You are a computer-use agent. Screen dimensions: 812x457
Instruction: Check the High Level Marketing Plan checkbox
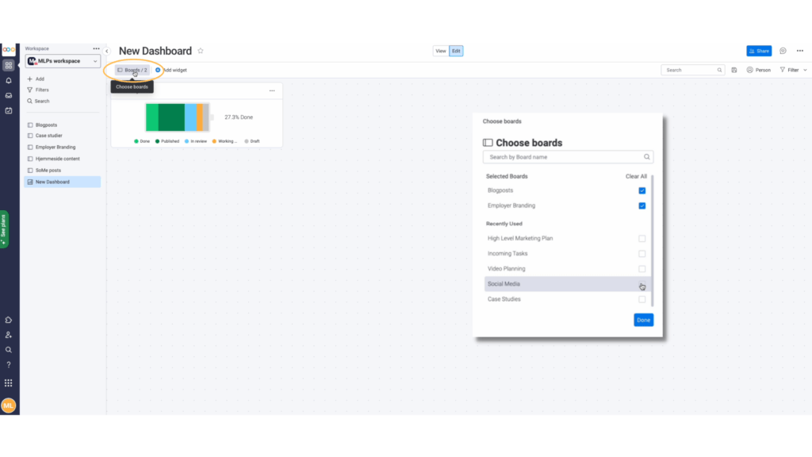(642, 238)
